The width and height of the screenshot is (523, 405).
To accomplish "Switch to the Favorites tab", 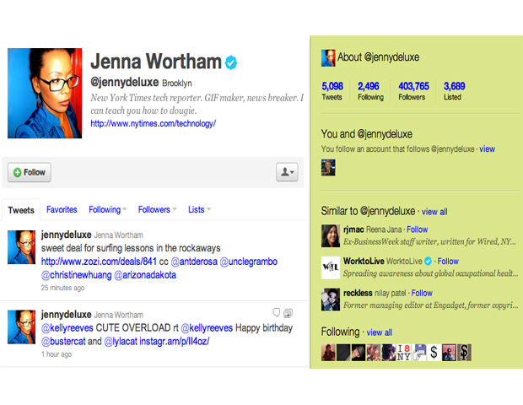I will point(62,209).
